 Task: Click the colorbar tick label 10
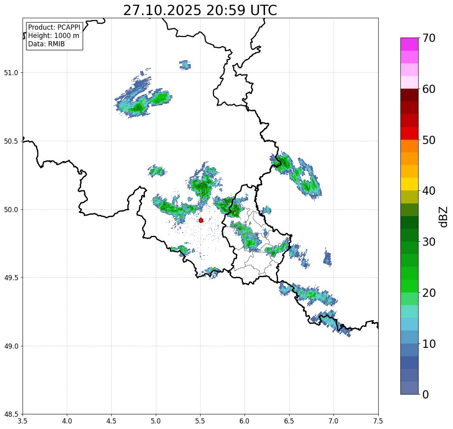click(429, 344)
